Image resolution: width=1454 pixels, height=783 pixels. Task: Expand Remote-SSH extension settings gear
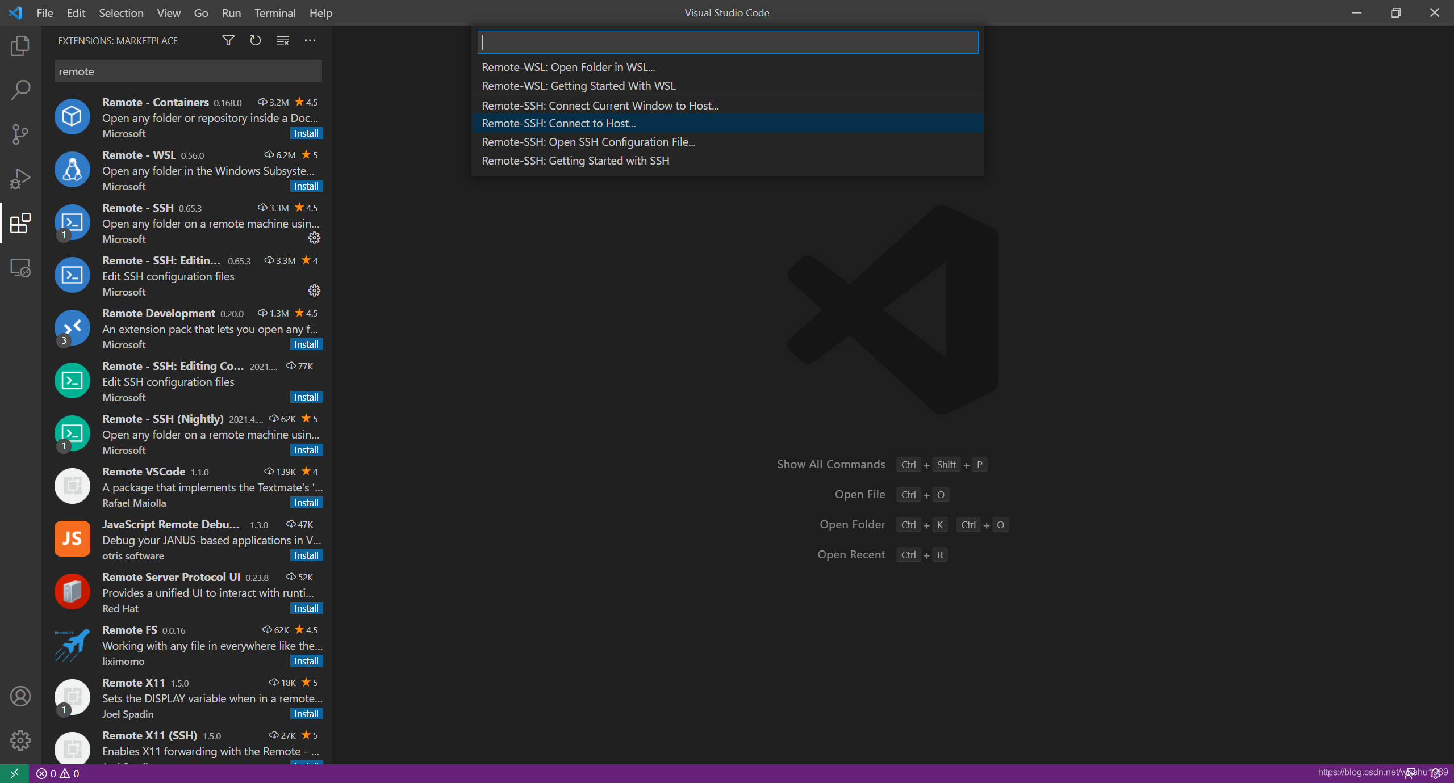point(315,239)
